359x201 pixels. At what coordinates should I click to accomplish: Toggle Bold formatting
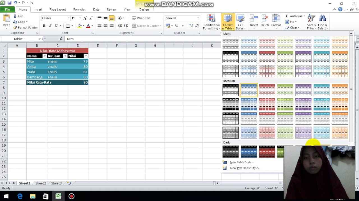point(44,26)
